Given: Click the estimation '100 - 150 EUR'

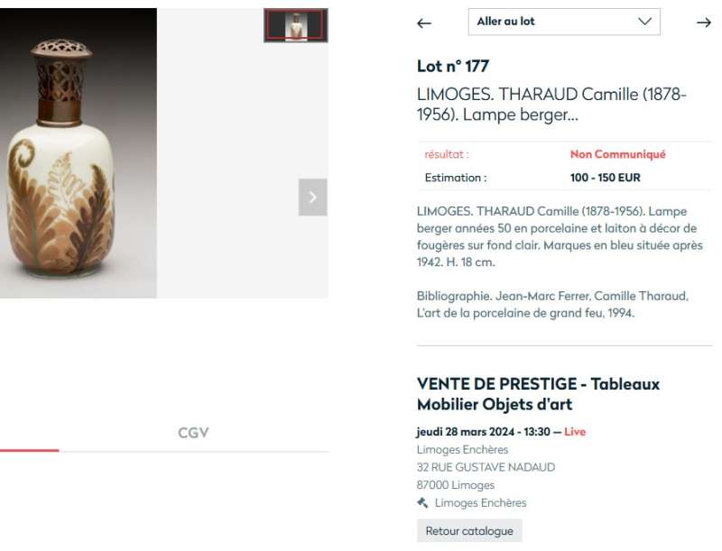Looking at the screenshot, I should pyautogui.click(x=605, y=178).
